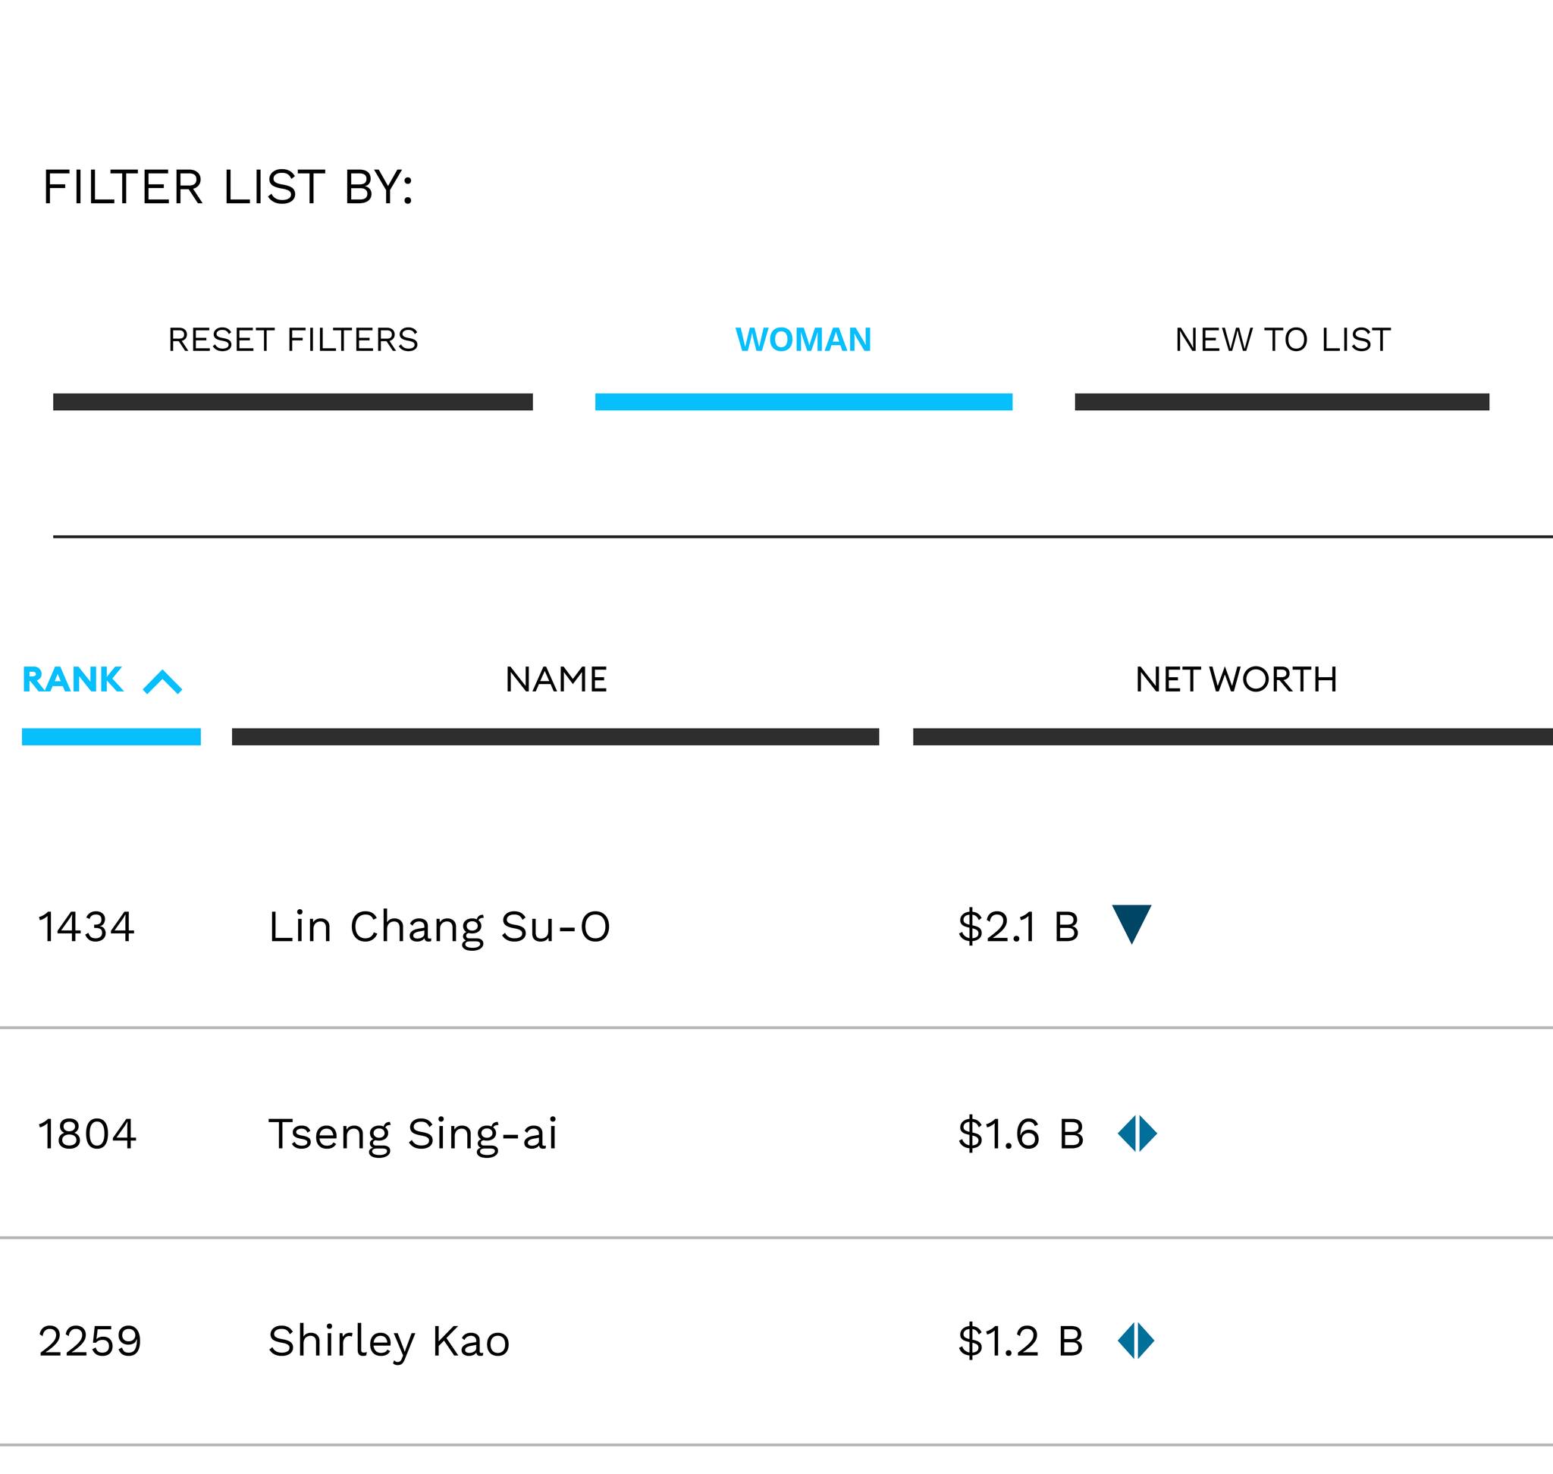Sort the list by NAME column
This screenshot has width=1553, height=1474.
point(556,679)
